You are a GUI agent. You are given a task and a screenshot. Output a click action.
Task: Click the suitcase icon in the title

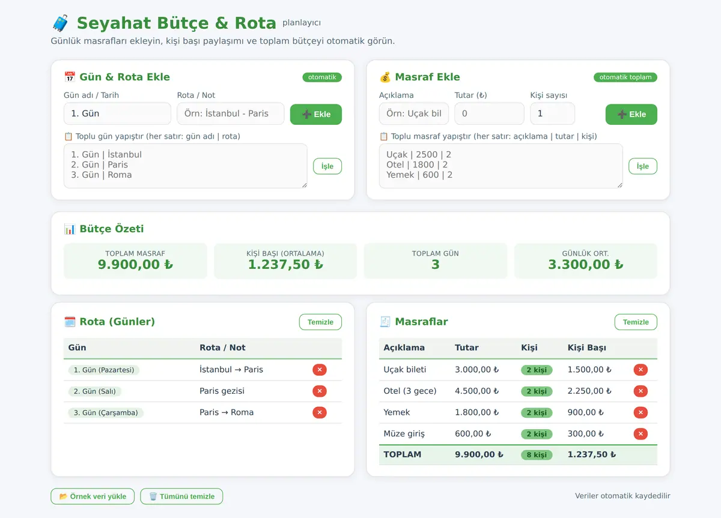pos(61,23)
